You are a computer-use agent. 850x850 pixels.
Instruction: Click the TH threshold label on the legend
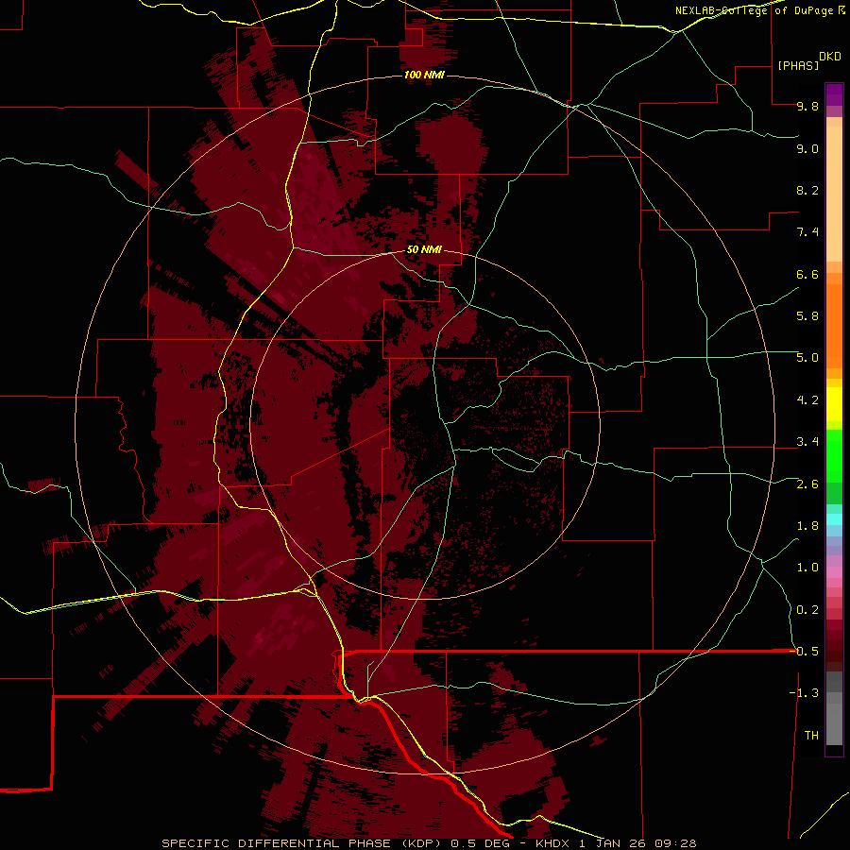811,736
